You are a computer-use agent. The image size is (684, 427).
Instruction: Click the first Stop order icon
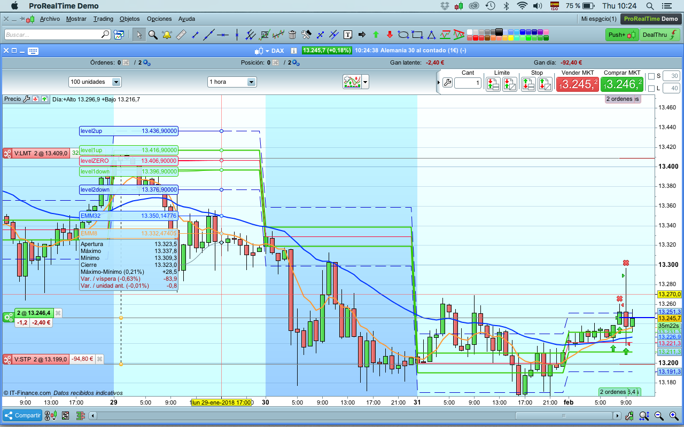[x=528, y=84]
